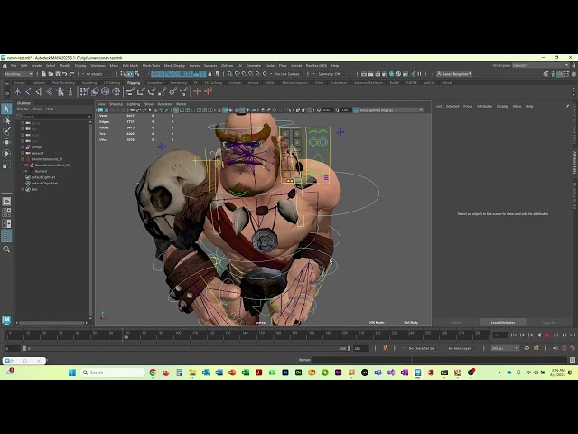Activate the Move tool in the toolbox
Screen dimensions: 578x434
coord(6,142)
